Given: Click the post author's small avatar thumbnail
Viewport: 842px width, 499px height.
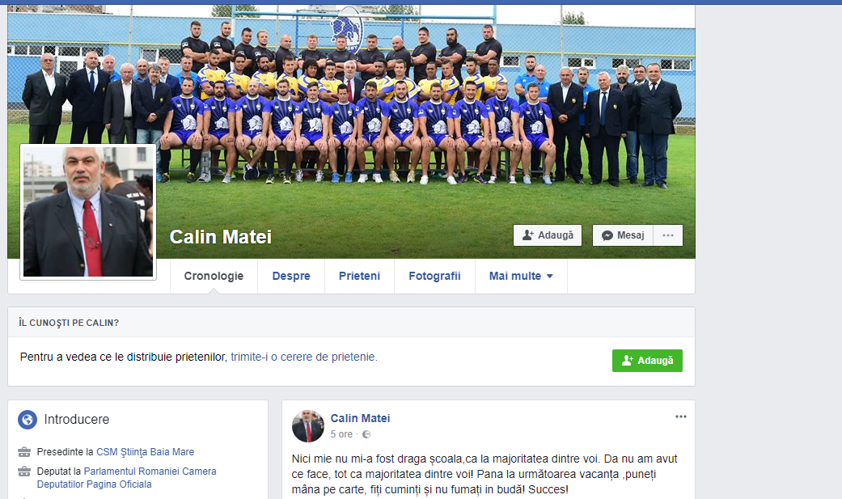Looking at the screenshot, I should pyautogui.click(x=307, y=426).
